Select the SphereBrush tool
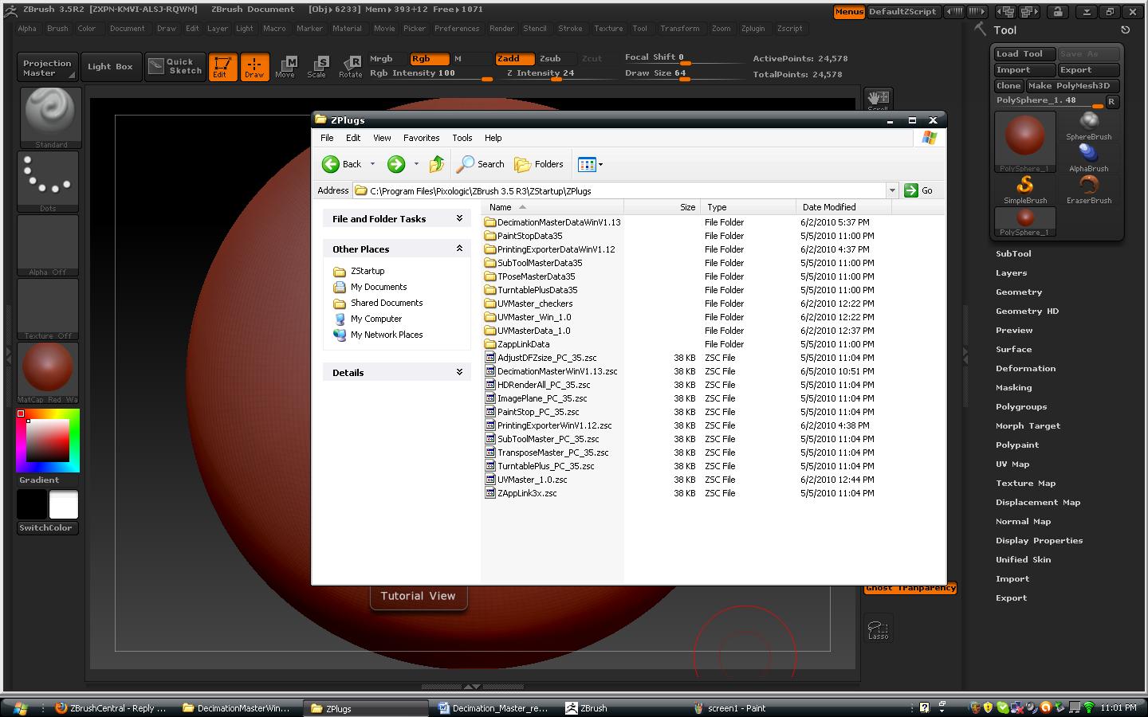Screen dimensions: 1148x717 [1089, 127]
